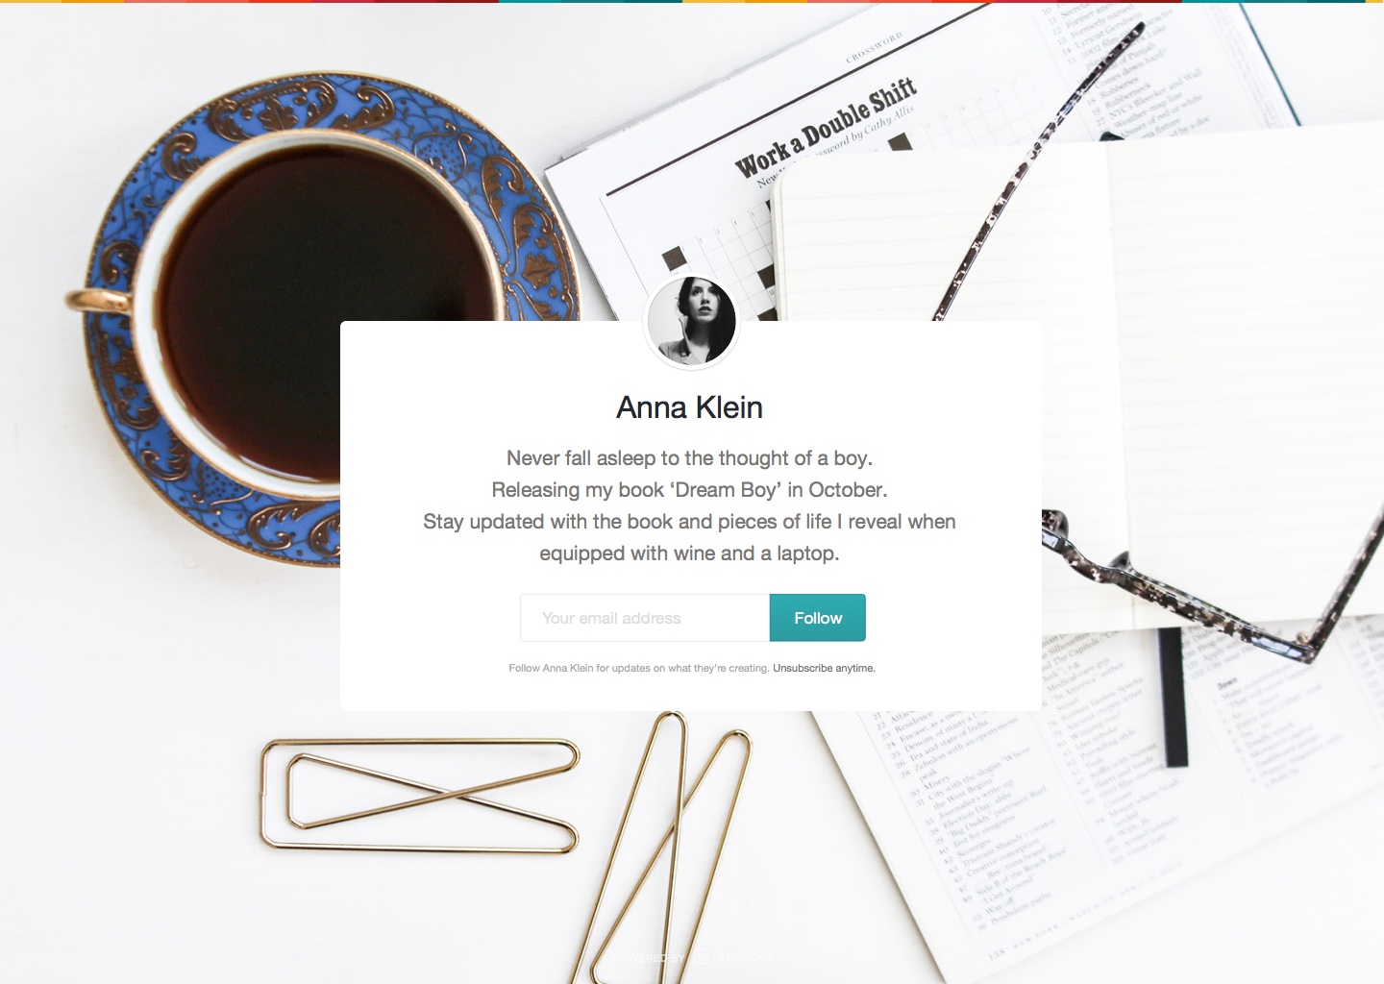The image size is (1384, 984).
Task: Click the coffee cup in background photo
Action: (317, 307)
